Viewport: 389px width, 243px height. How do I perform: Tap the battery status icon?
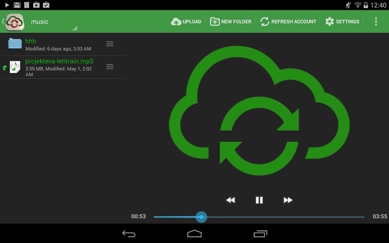click(366, 5)
